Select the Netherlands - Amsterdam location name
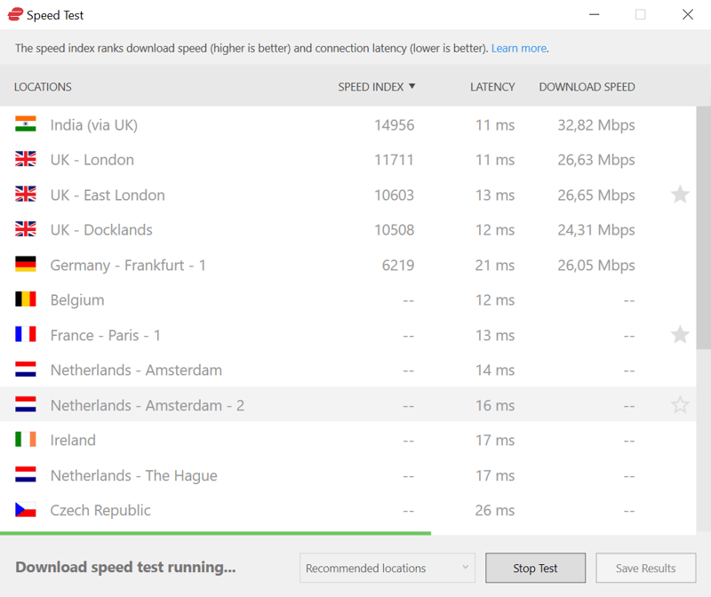The width and height of the screenshot is (711, 597). 136,370
